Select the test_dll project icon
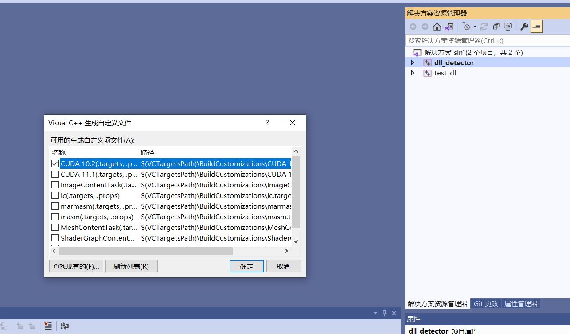The height and width of the screenshot is (334, 570). click(x=427, y=73)
